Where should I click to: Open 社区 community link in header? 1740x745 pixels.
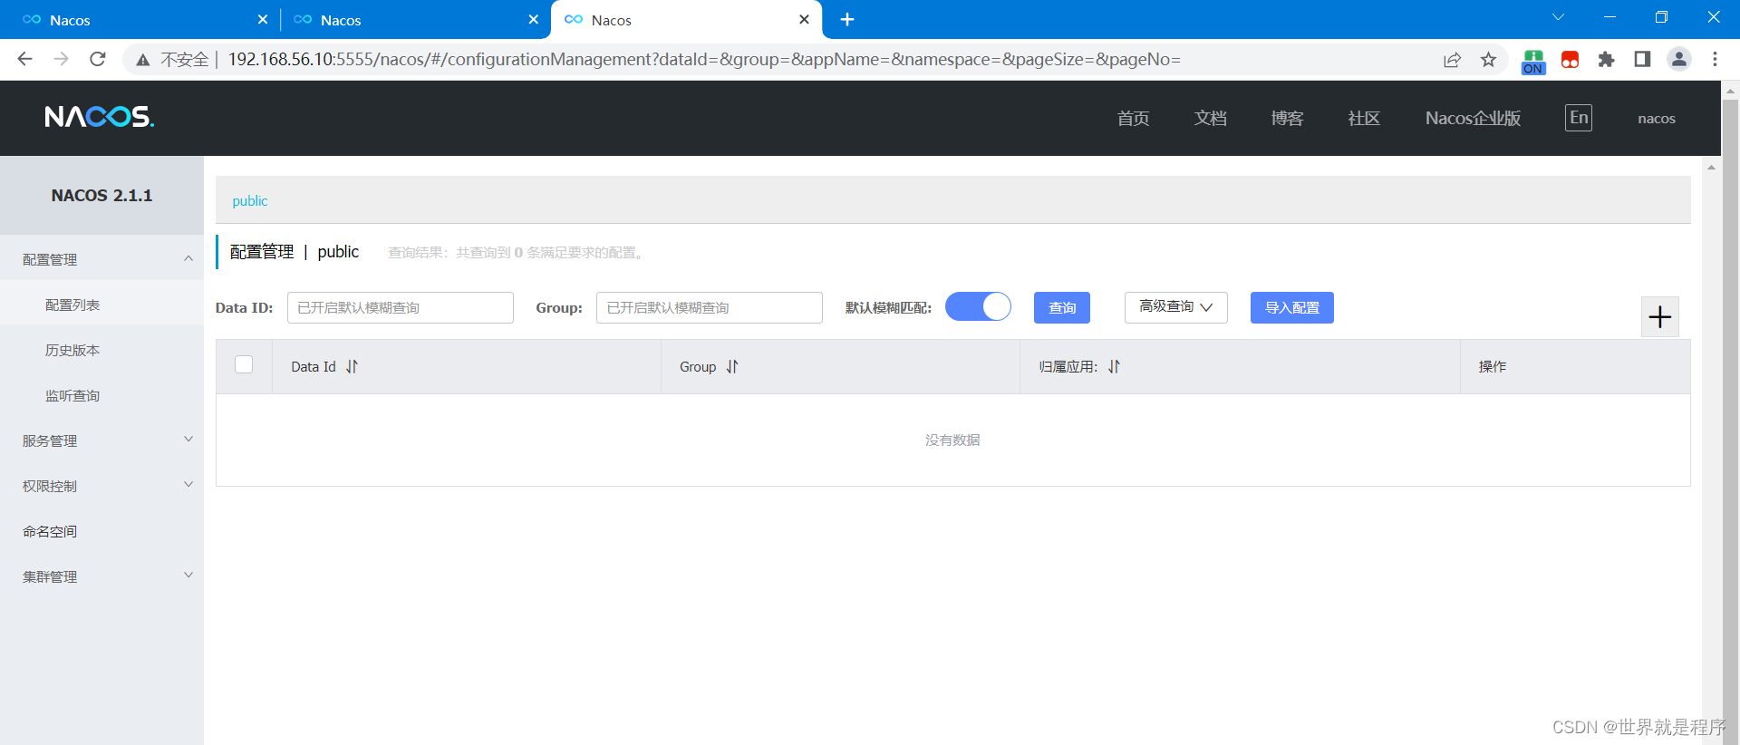(x=1364, y=118)
